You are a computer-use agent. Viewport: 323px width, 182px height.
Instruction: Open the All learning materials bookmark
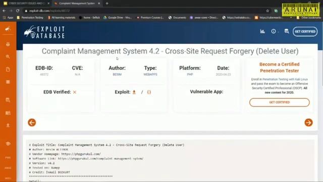point(62,18)
